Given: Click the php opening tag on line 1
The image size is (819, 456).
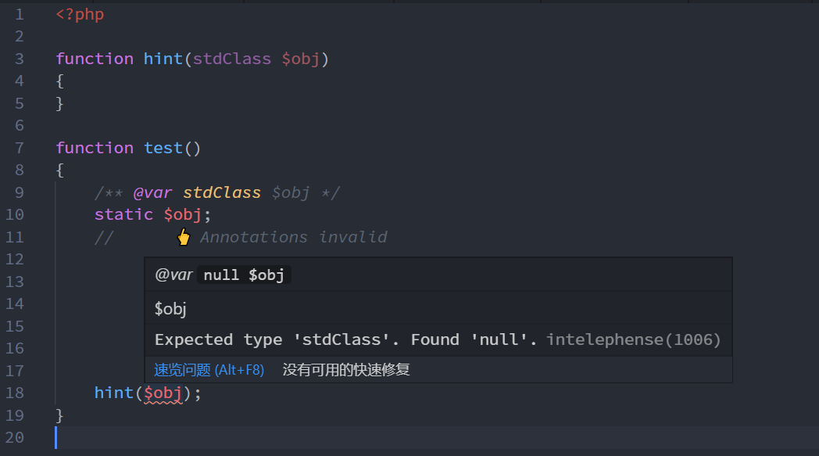Looking at the screenshot, I should pos(80,13).
